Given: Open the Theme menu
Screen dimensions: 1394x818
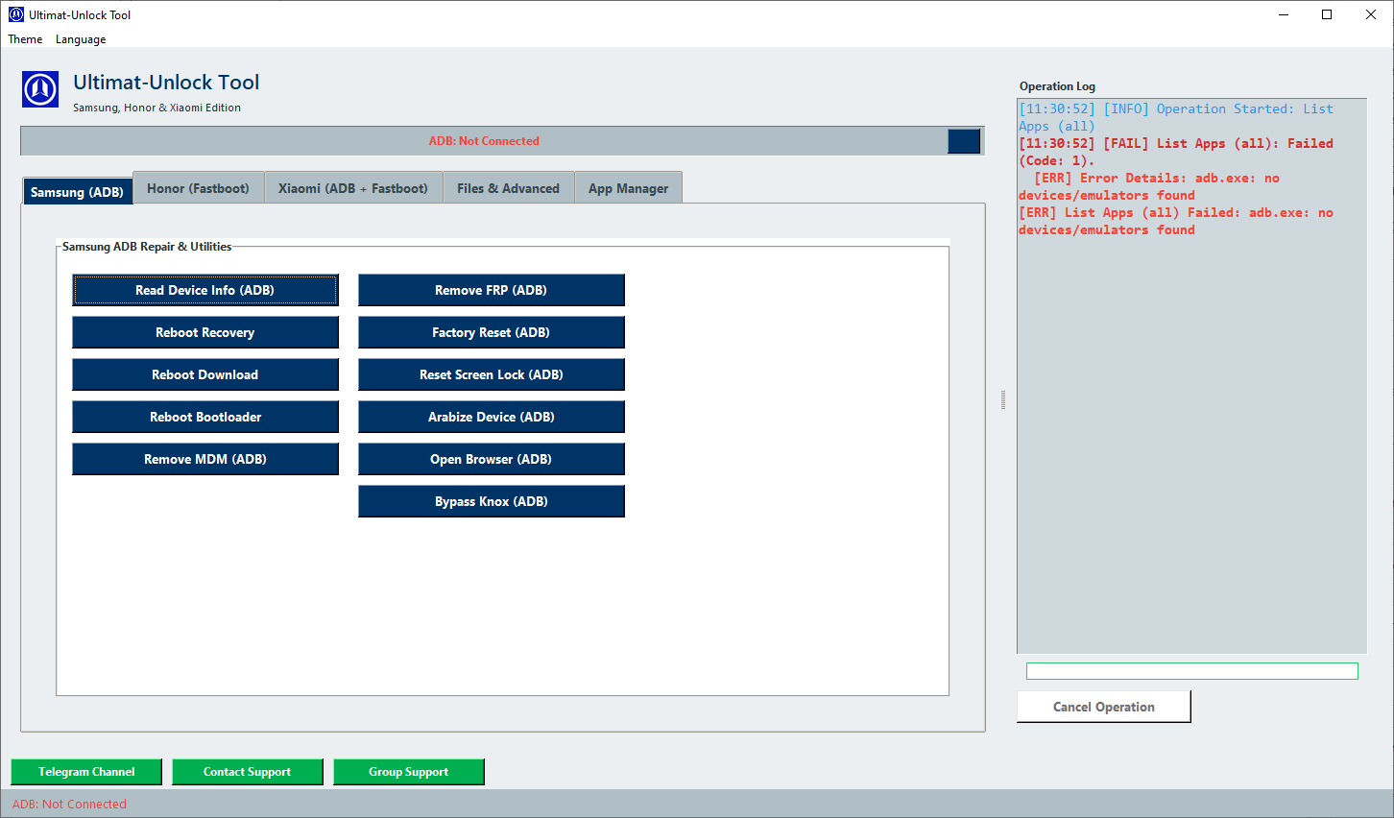Looking at the screenshot, I should tap(24, 39).
